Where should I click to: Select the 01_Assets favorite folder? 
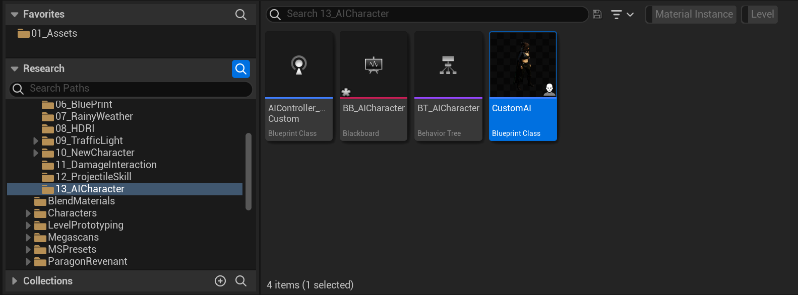[47, 34]
